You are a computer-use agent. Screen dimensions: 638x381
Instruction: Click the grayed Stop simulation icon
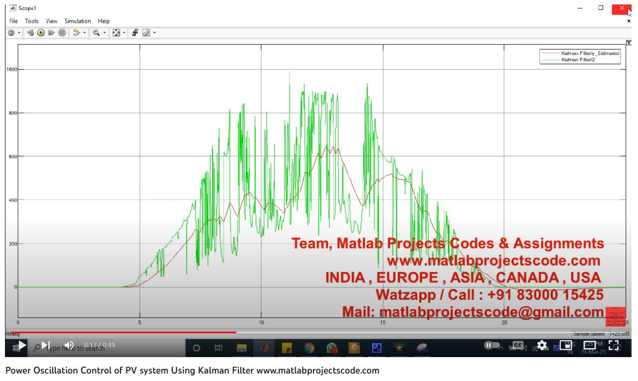pyautogui.click(x=62, y=33)
